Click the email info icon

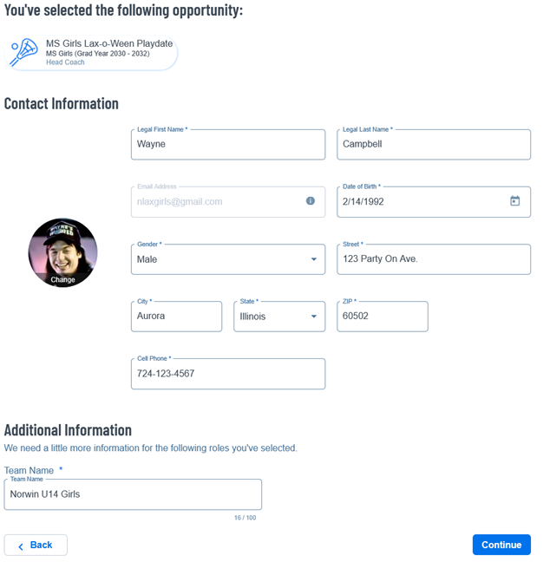pos(311,201)
